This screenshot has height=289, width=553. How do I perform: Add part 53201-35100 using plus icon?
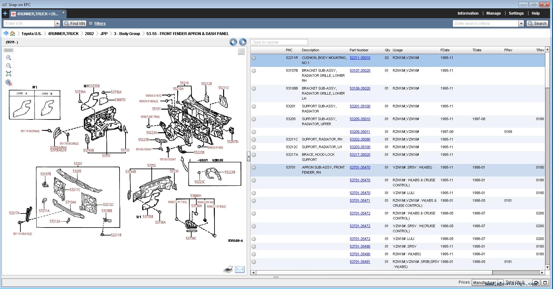click(254, 106)
